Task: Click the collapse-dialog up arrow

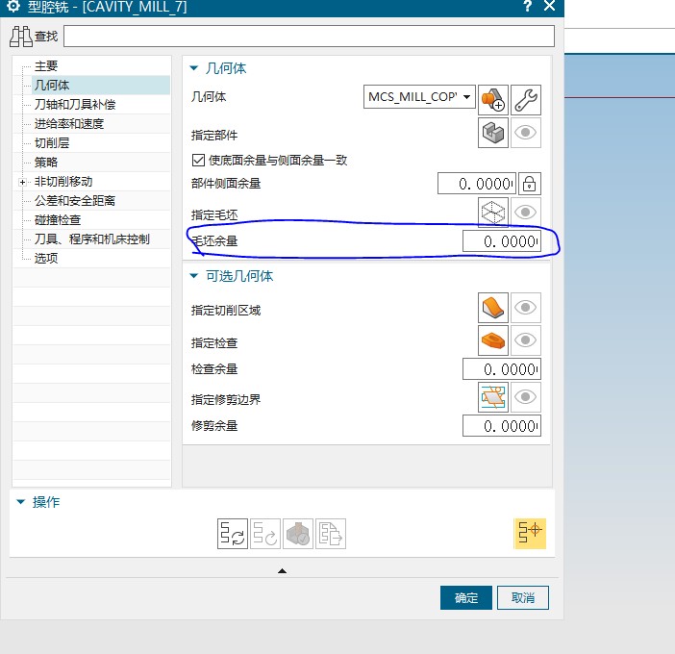Action: [282, 571]
